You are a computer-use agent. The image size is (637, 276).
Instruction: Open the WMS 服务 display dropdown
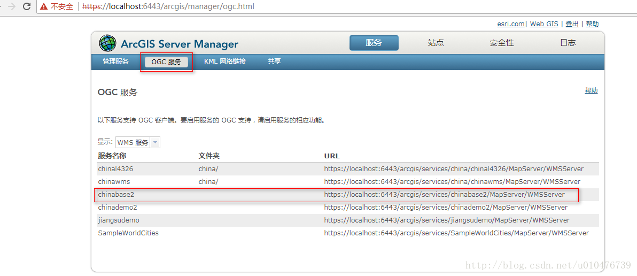[x=138, y=143]
